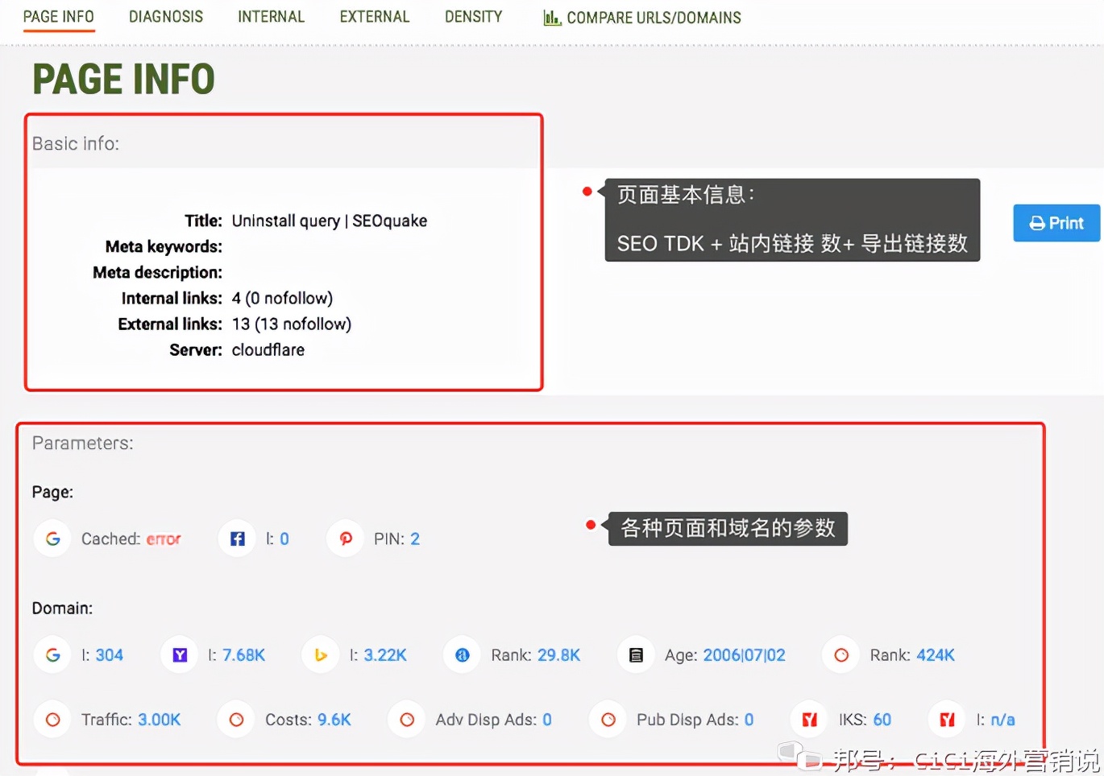
Task: Select the Yahoo index icon
Action: [178, 654]
